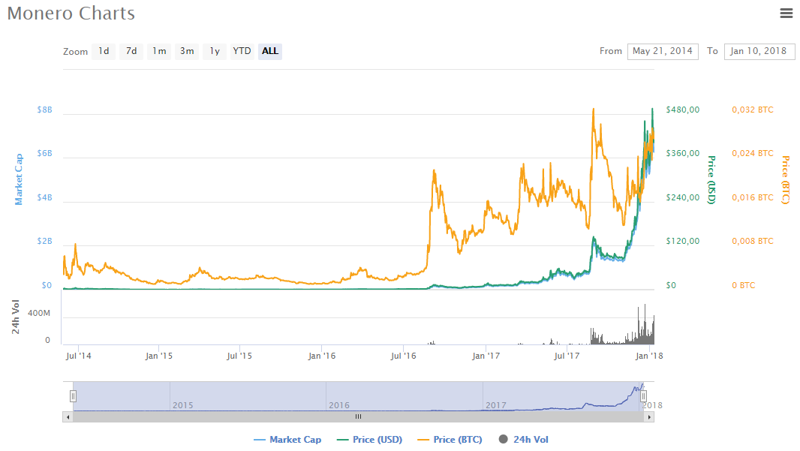Click the Jul '14 x-axis label

[79, 356]
